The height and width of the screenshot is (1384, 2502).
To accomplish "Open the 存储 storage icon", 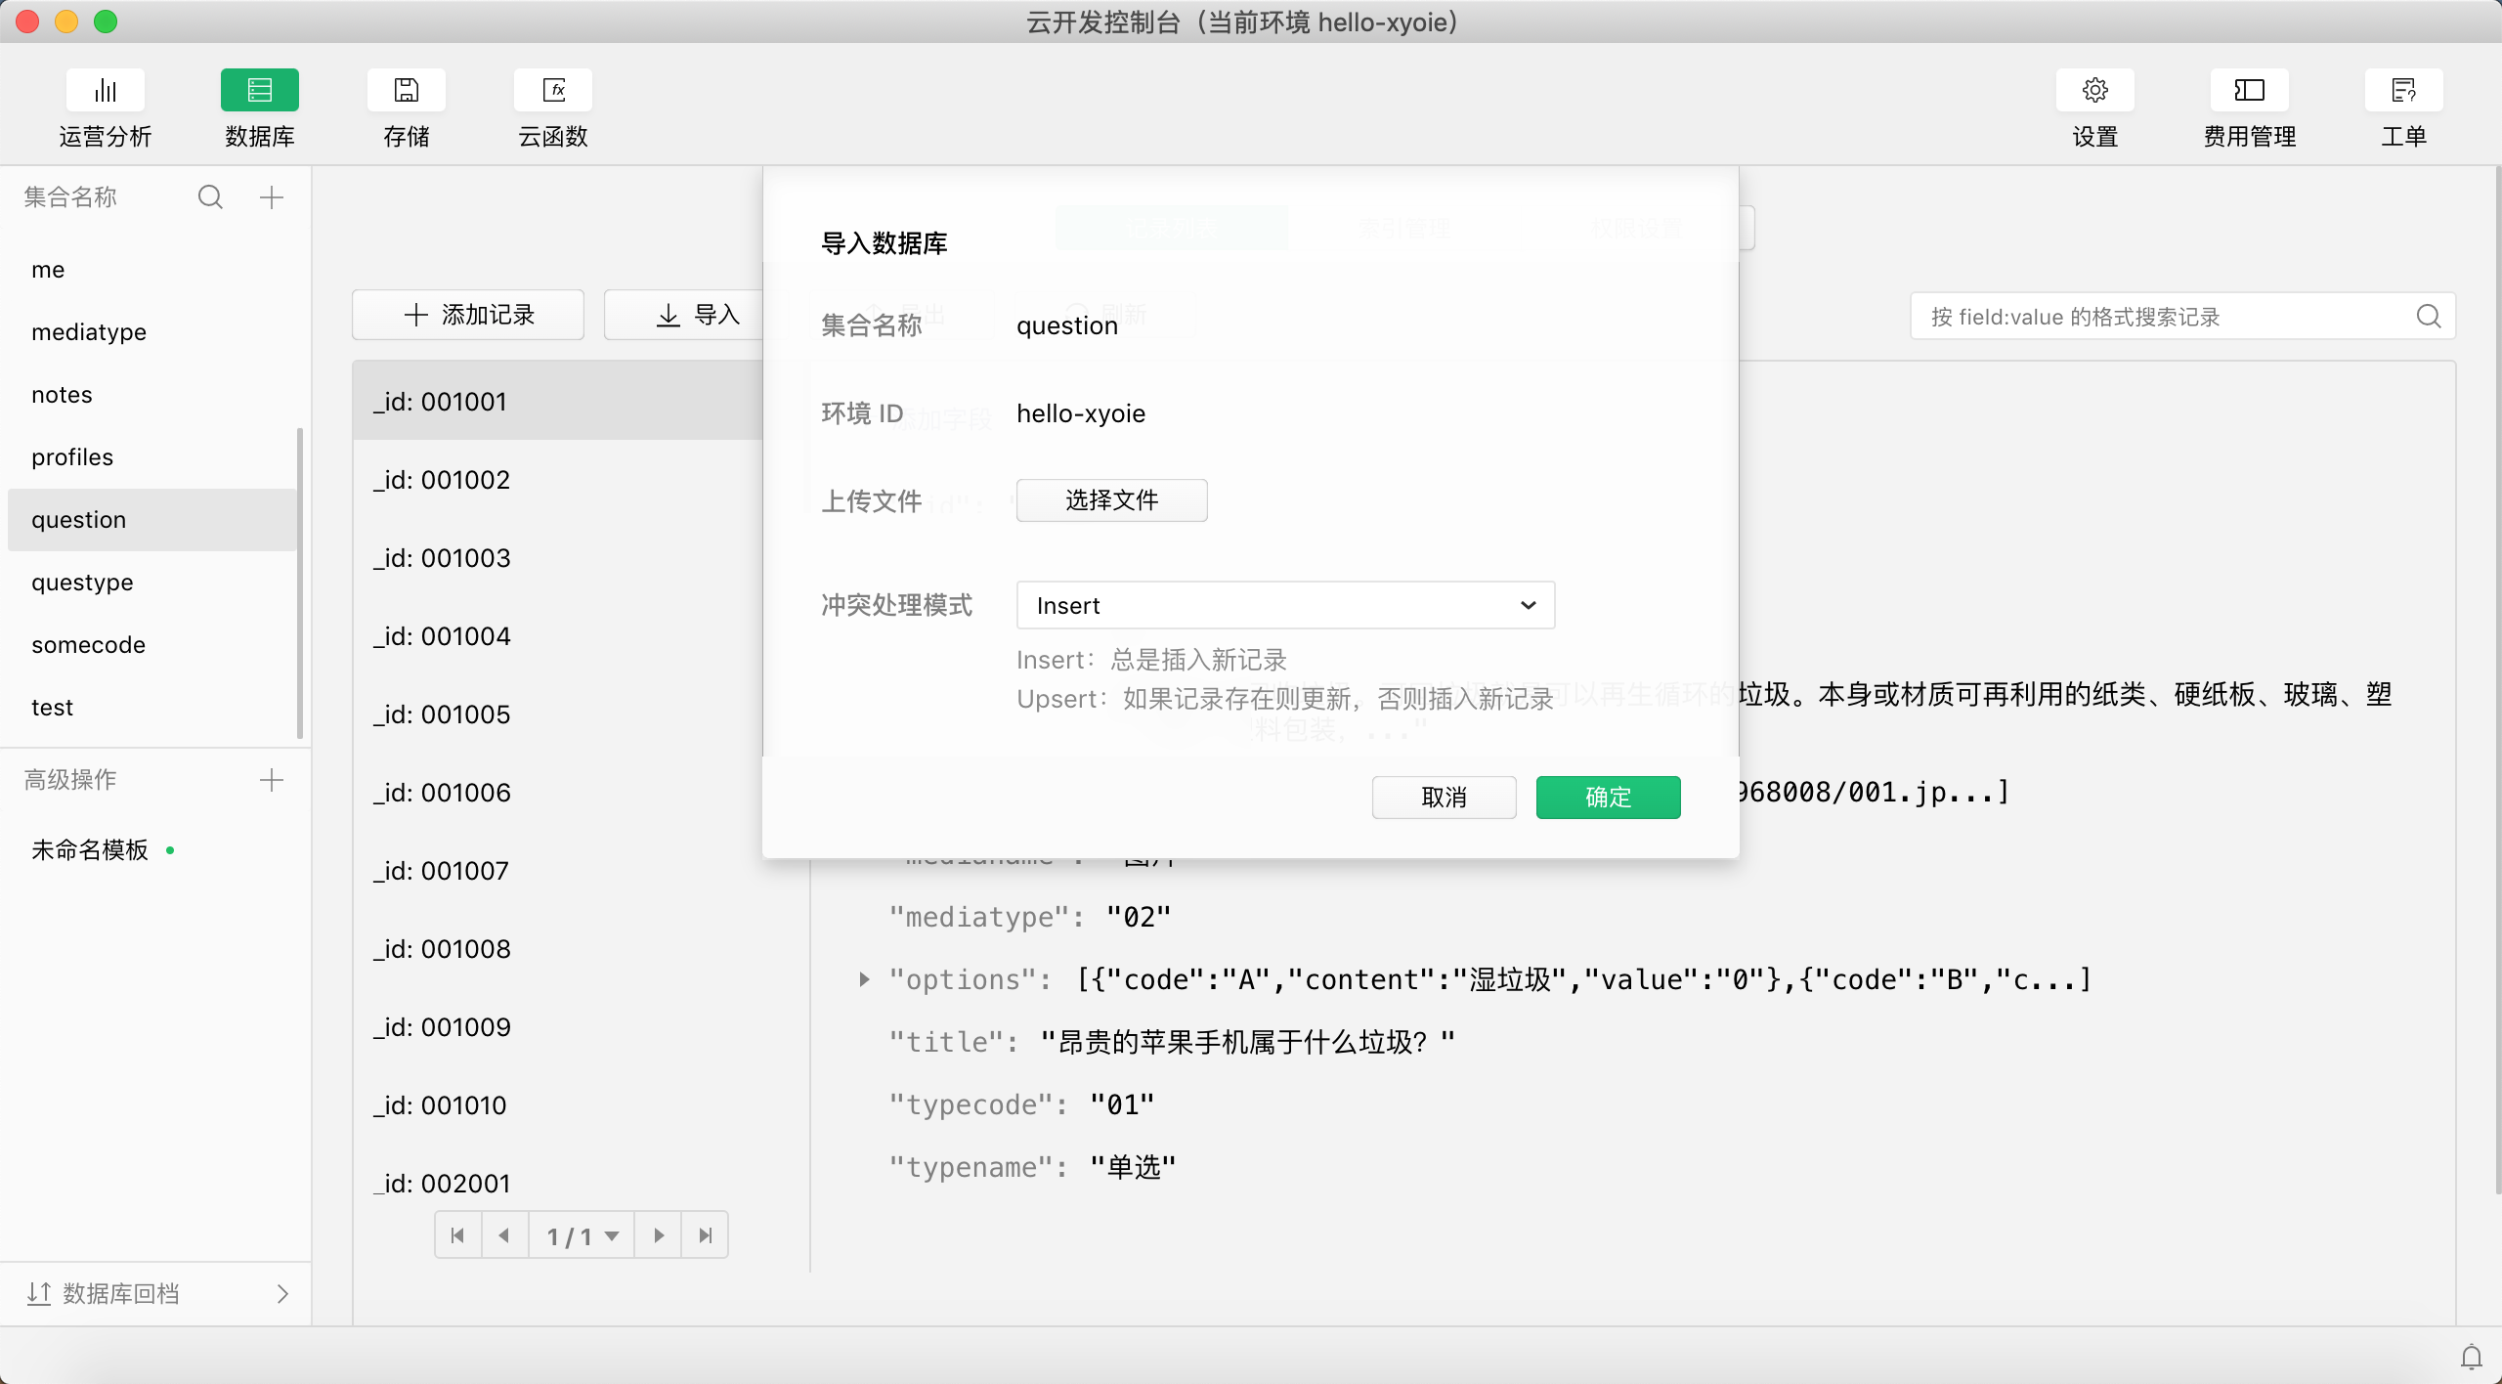I will 406,91.
